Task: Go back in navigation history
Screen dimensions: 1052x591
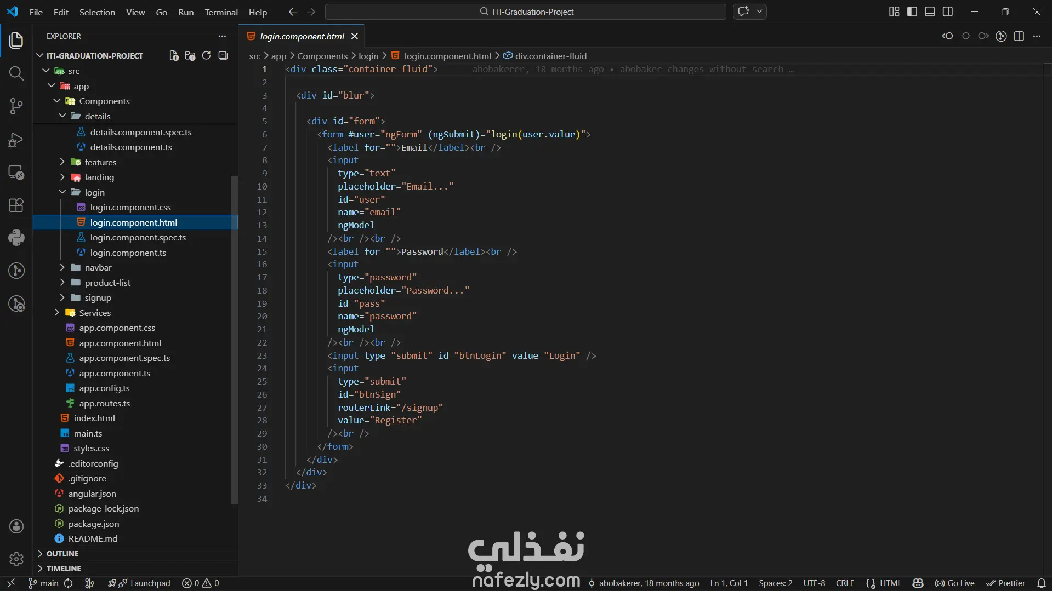Action: [x=293, y=12]
